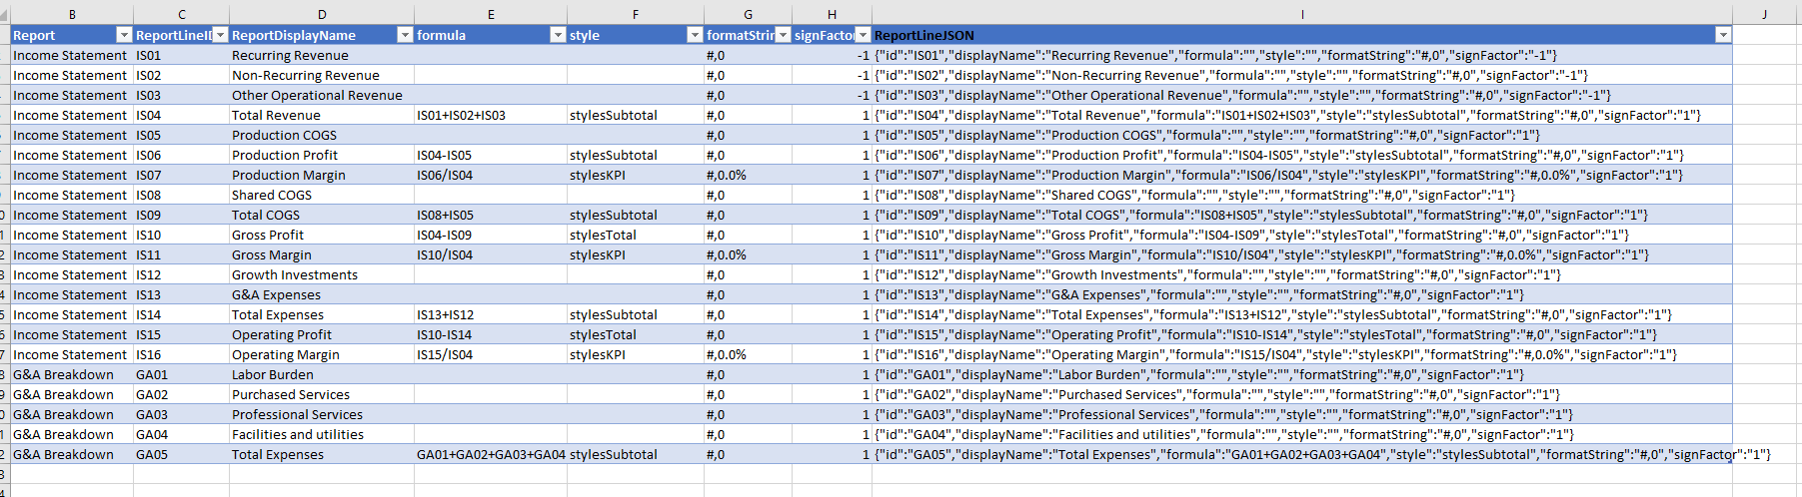The width and height of the screenshot is (1802, 497).
Task: Open the formatString column filter dropdown
Action: click(x=783, y=35)
